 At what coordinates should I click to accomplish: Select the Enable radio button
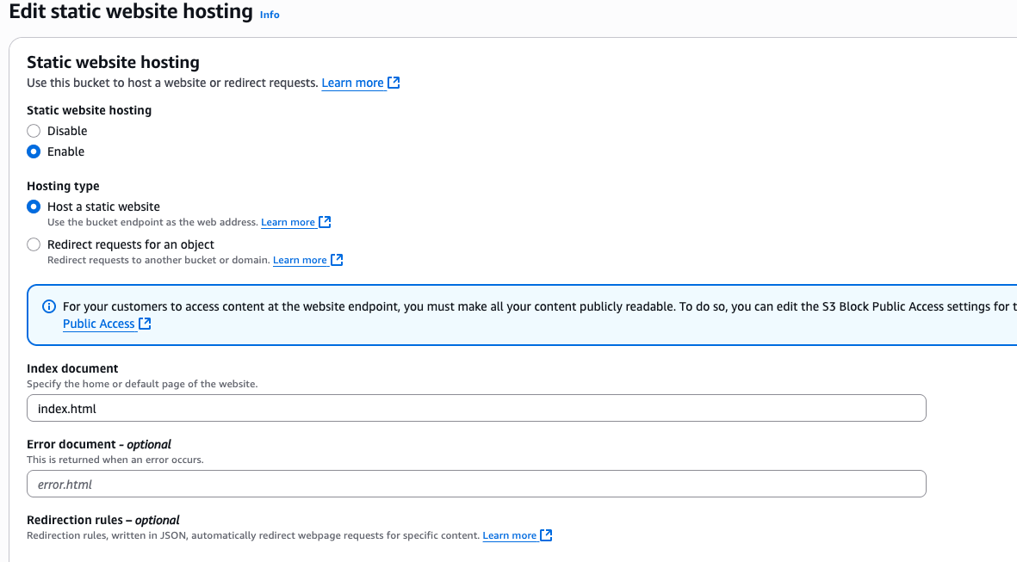click(34, 151)
